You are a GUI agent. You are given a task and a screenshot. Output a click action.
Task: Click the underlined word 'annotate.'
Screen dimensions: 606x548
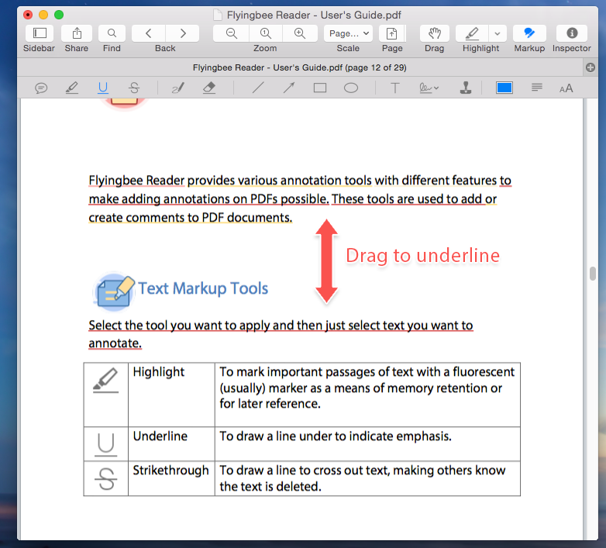(x=115, y=343)
